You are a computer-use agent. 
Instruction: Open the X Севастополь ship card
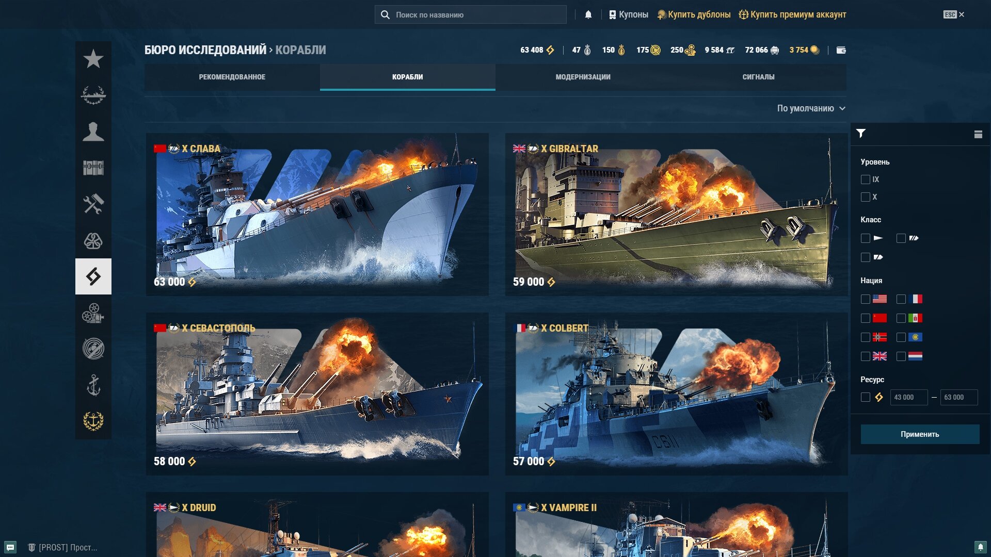click(317, 394)
